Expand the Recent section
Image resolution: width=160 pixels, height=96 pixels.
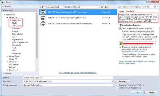point(3,6)
